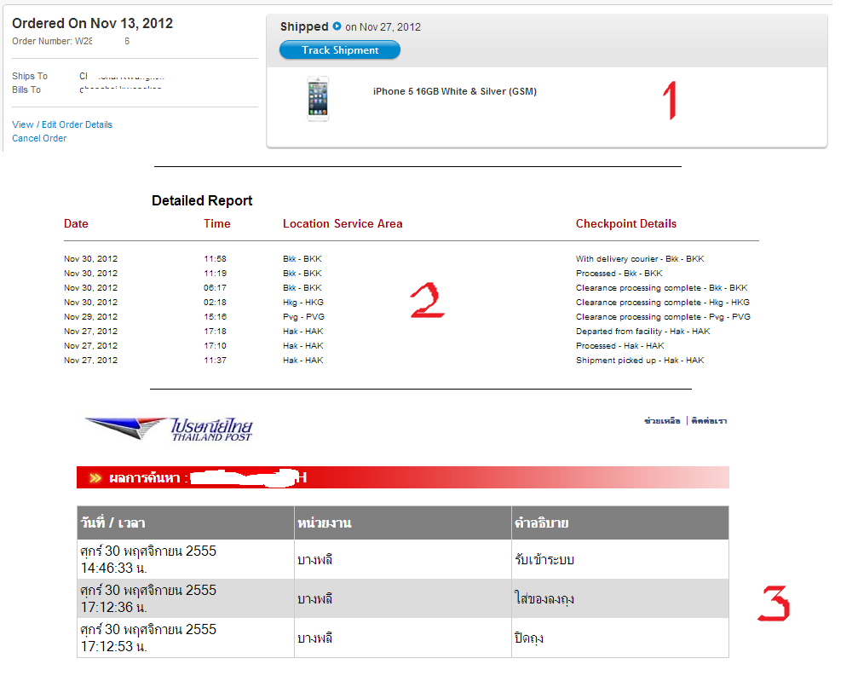Image resolution: width=858 pixels, height=687 pixels.
Task: Select iPhone 5 16GB White & Silver text
Action: point(455,91)
